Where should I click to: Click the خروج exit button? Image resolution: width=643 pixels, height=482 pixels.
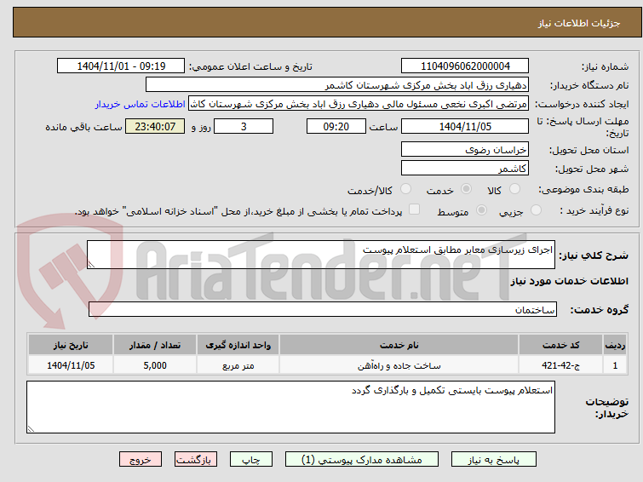[141, 460]
